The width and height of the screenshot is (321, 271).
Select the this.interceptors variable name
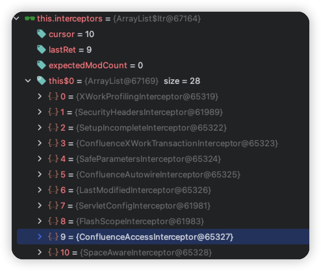[x=70, y=19]
